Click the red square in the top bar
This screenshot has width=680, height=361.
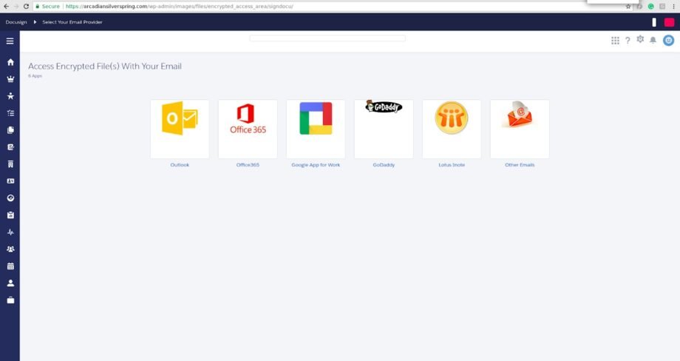(x=669, y=22)
